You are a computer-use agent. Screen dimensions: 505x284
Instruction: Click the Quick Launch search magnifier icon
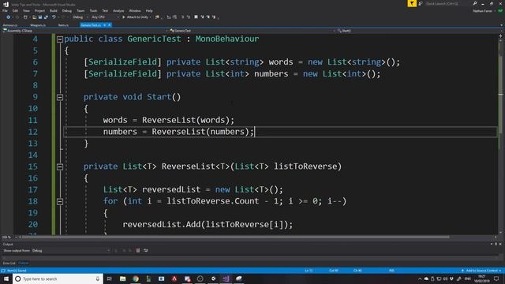pos(475,3)
